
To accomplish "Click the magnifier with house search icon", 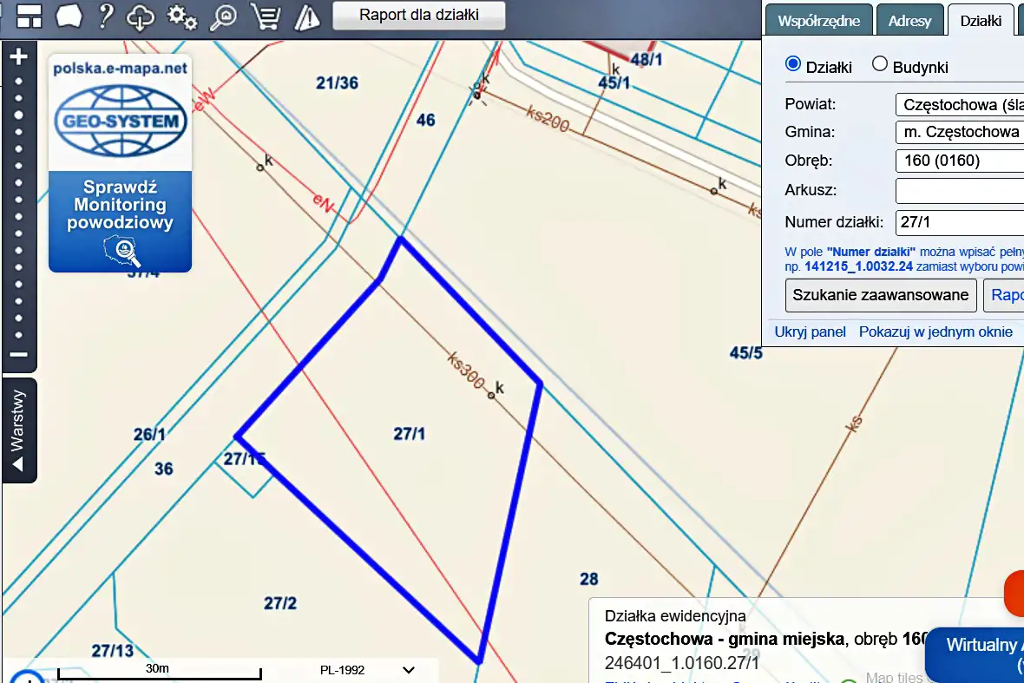I will (224, 16).
